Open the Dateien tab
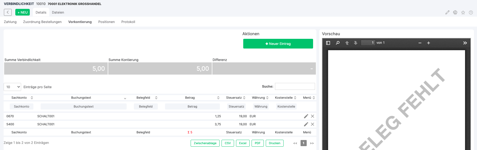 click(58, 12)
